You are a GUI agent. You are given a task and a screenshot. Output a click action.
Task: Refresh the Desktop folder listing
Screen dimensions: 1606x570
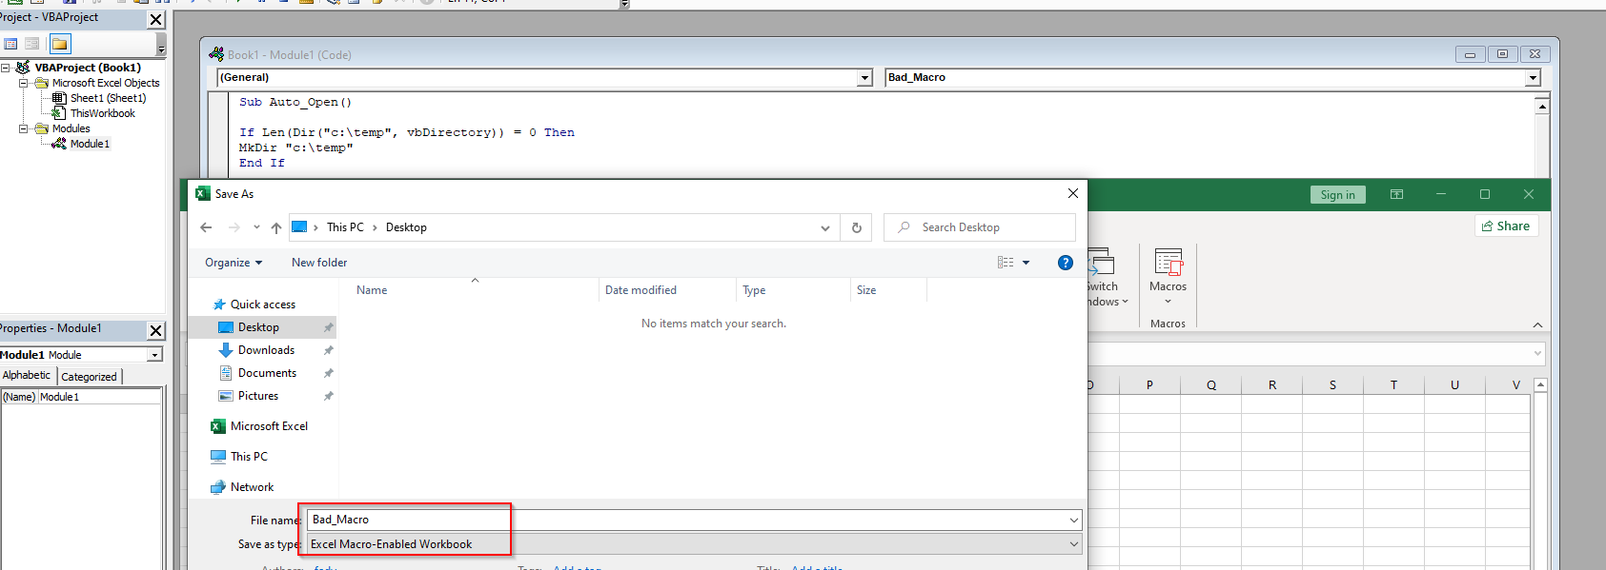(856, 227)
